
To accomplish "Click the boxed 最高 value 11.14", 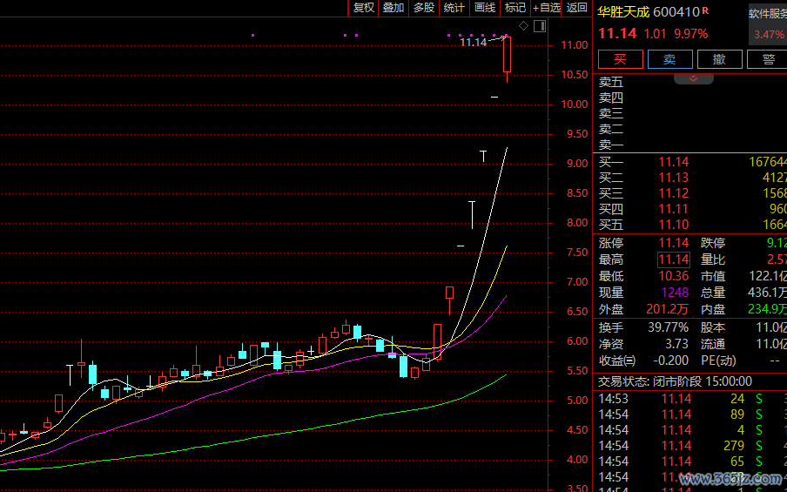I will 674,259.
